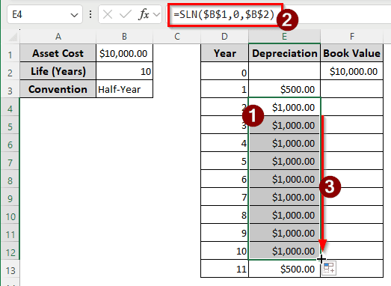The height and width of the screenshot is (286, 391).
Task: Open the Auto Fill Options button
Action: pos(329,268)
